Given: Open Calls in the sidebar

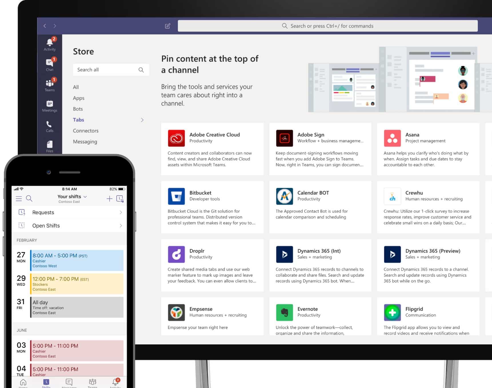Looking at the screenshot, I should (x=50, y=126).
